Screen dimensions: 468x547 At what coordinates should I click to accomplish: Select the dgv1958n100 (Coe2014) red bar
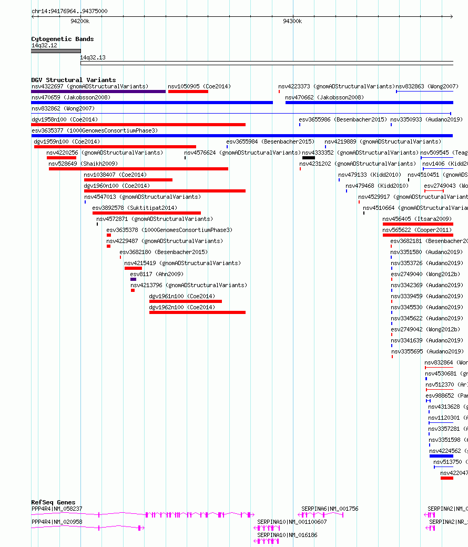tap(138, 125)
